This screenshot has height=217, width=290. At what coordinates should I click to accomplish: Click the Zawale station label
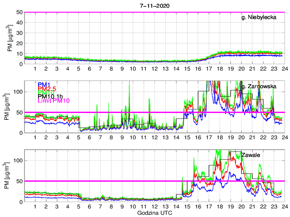tap(251, 155)
